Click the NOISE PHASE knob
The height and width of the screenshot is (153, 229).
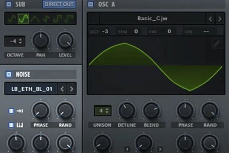click(41, 110)
